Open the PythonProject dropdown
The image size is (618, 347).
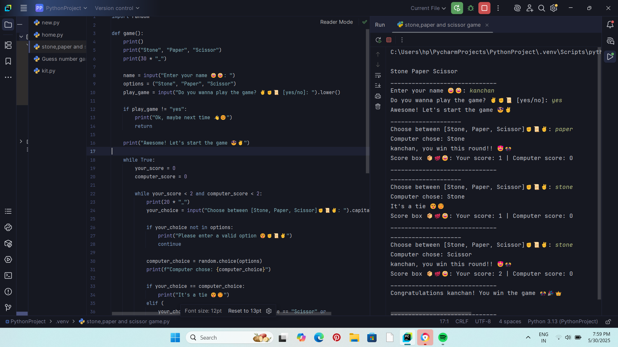[61, 8]
